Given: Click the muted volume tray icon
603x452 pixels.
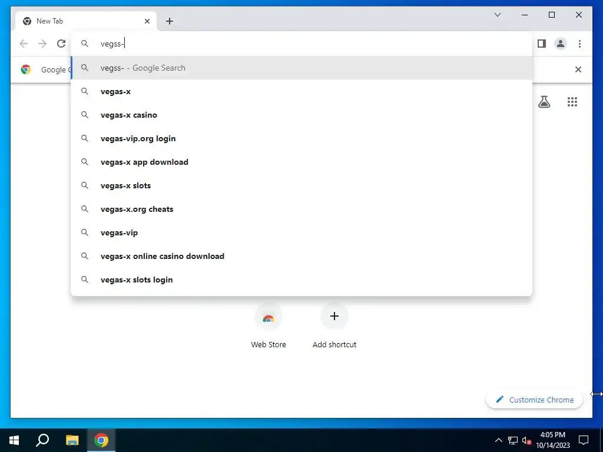Looking at the screenshot, I should pos(526,440).
